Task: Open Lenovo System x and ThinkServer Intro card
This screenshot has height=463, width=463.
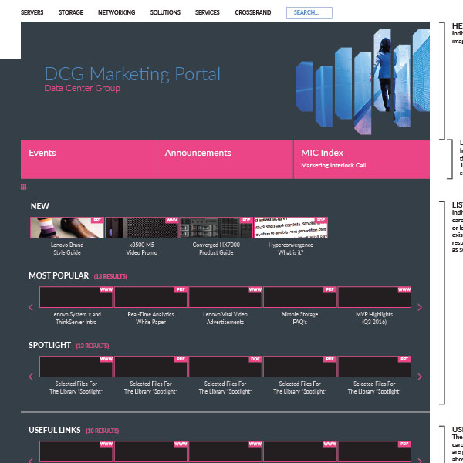Action: (x=76, y=297)
